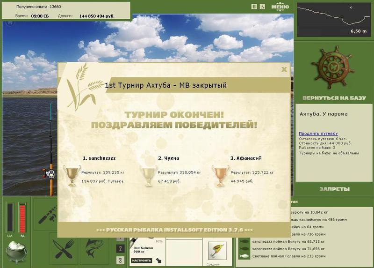Click the depth sonar profile display
This screenshot has height=268, width=374.
(334, 20)
